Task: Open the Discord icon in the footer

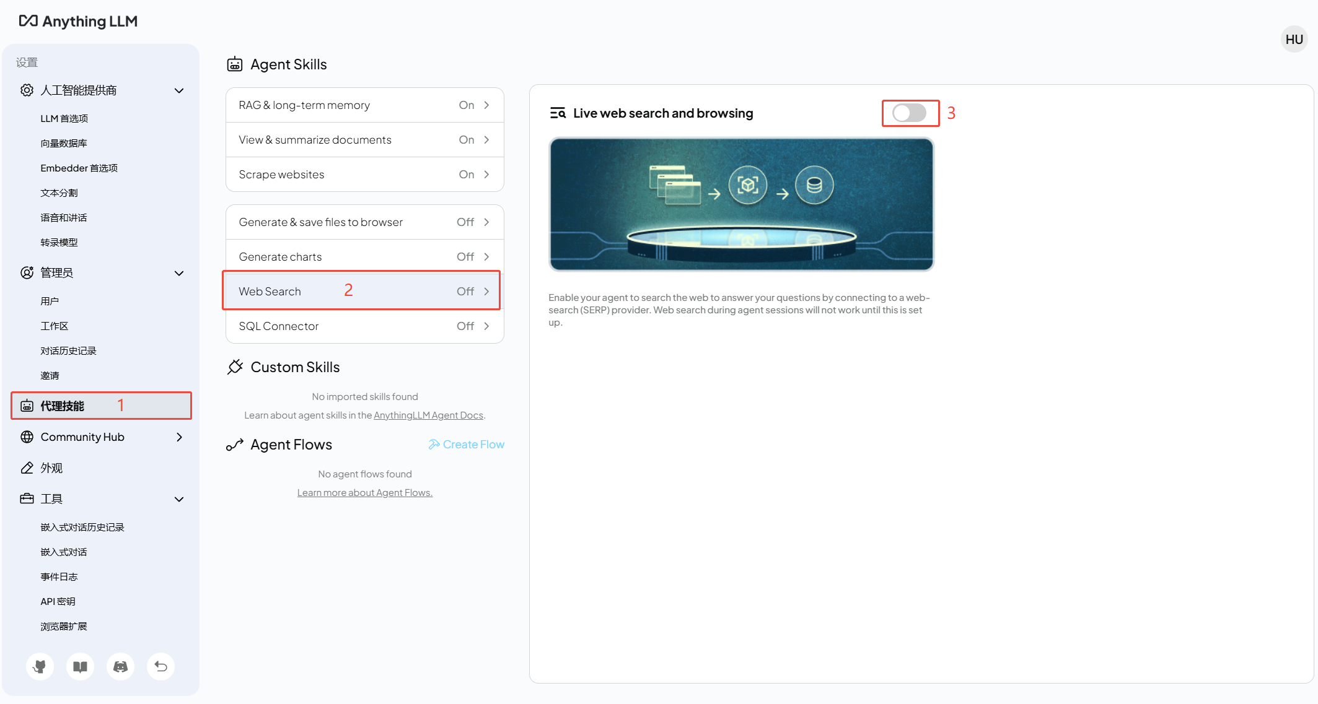Action: pyautogui.click(x=120, y=666)
